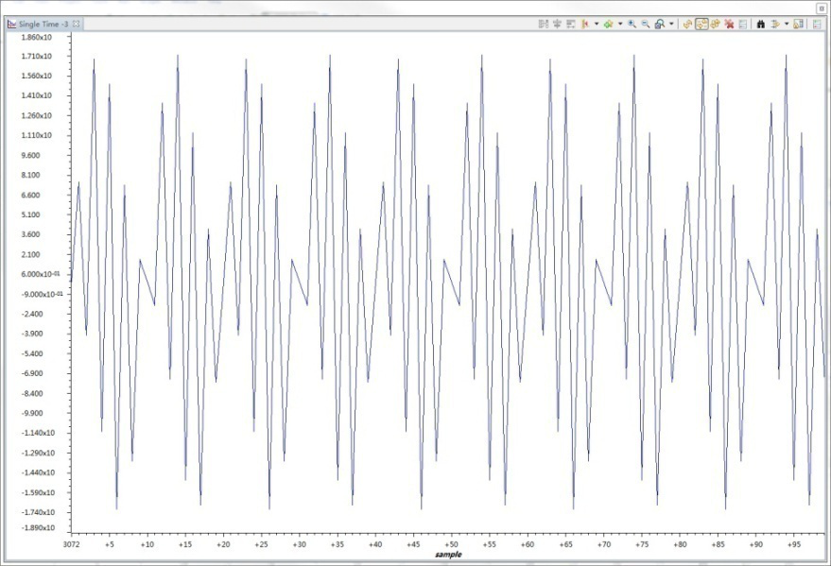Close the Single Time -3 tab
Image resolution: width=831 pixels, height=566 pixels.
click(x=77, y=24)
